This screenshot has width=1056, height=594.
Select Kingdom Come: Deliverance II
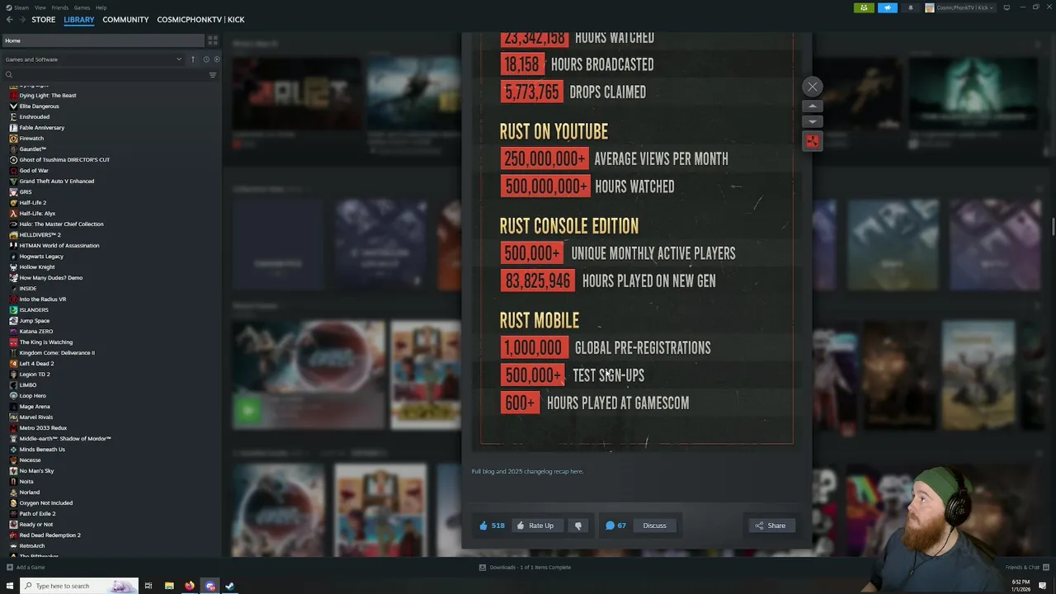click(x=57, y=353)
